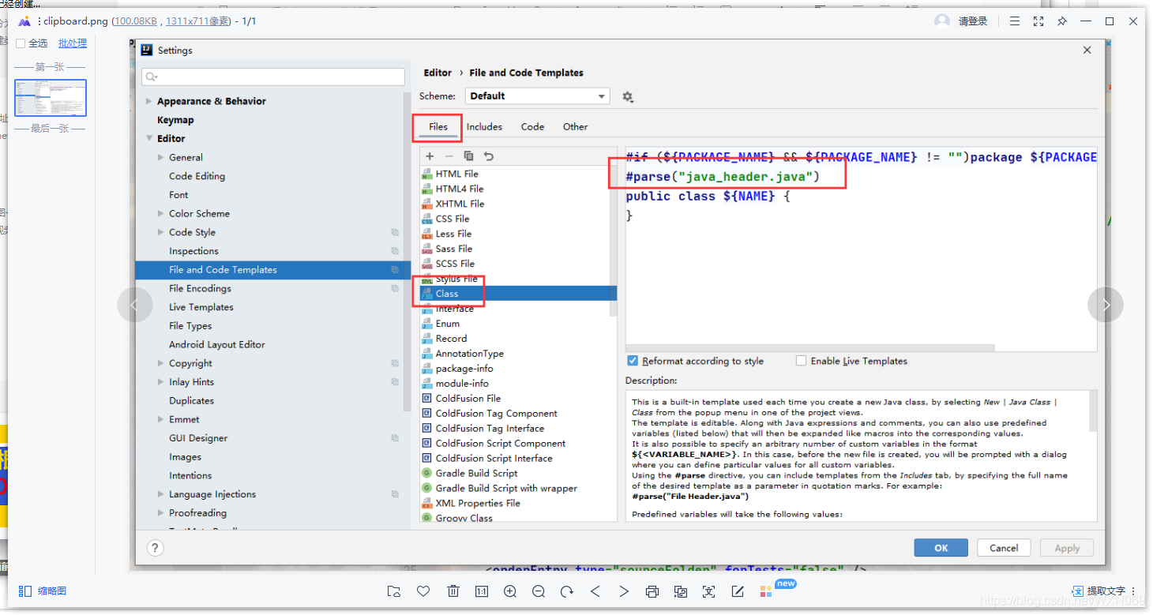This screenshot has width=1153, height=615.
Task: Zoom in on the image
Action: 510,591
